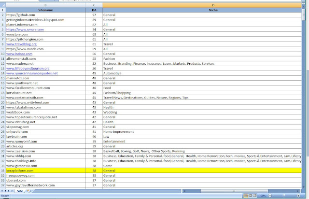Open the www.bebee.com hyperlink
This screenshot has height=199, width=309.
click(19, 54)
